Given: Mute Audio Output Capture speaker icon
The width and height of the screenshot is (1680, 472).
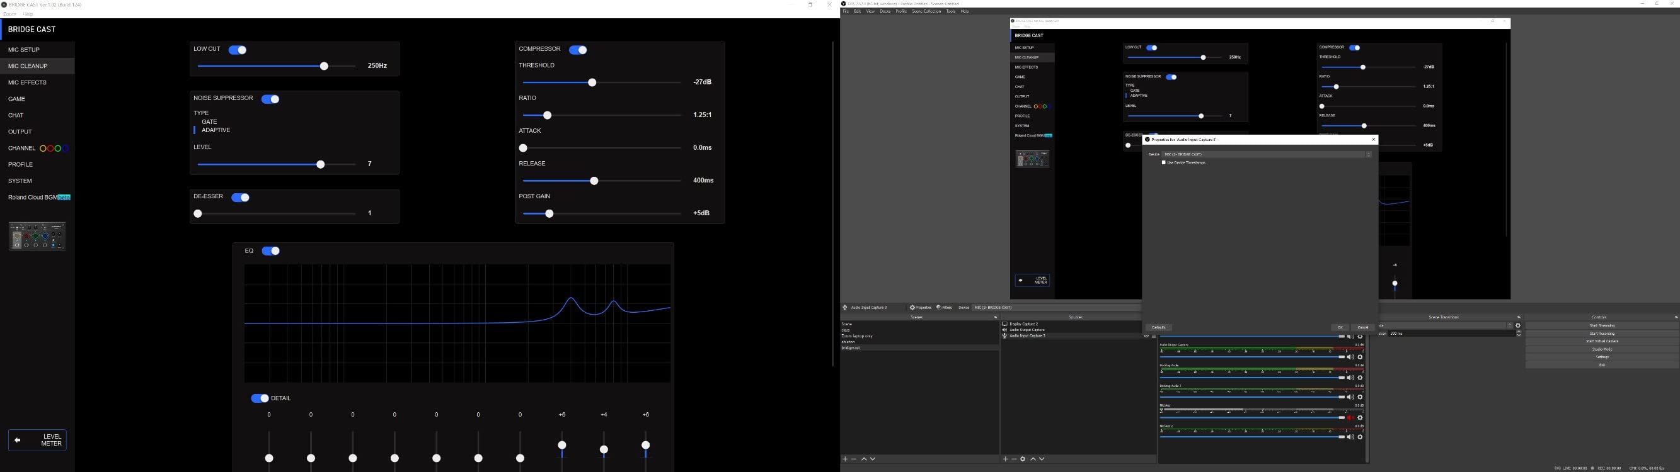Looking at the screenshot, I should pyautogui.click(x=1350, y=357).
